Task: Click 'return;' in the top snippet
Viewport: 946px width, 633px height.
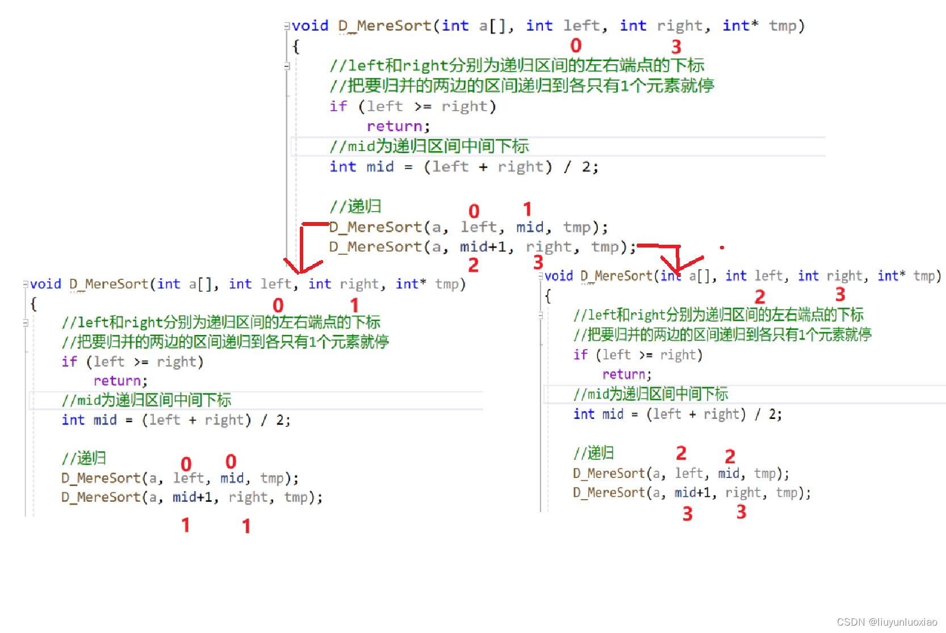Action: click(398, 126)
